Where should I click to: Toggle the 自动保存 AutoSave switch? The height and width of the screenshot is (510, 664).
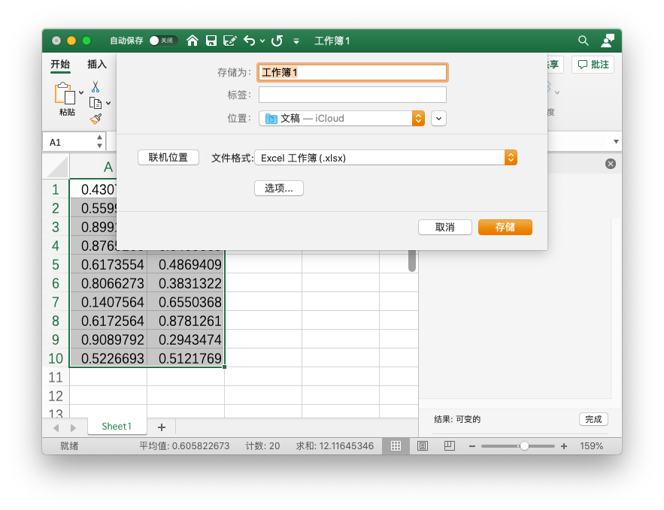click(162, 41)
